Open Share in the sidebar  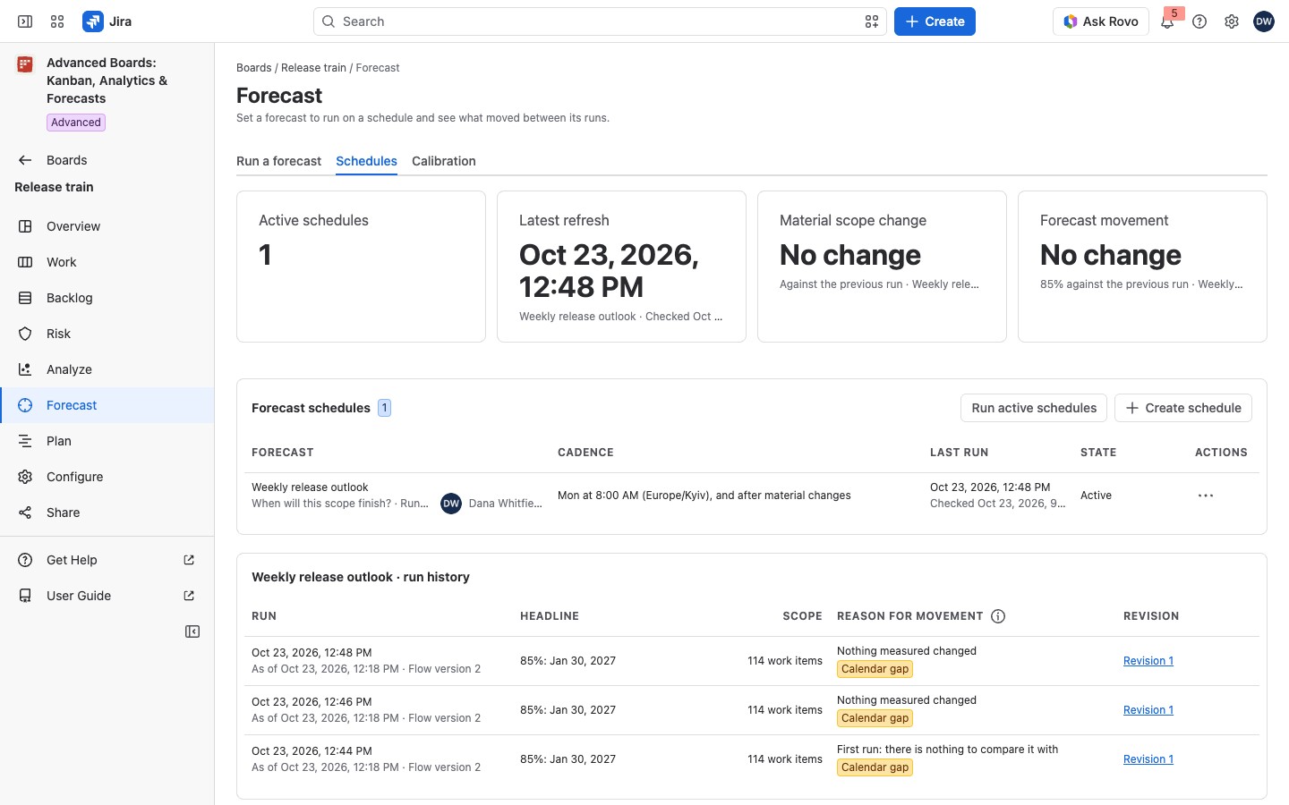pos(107,513)
